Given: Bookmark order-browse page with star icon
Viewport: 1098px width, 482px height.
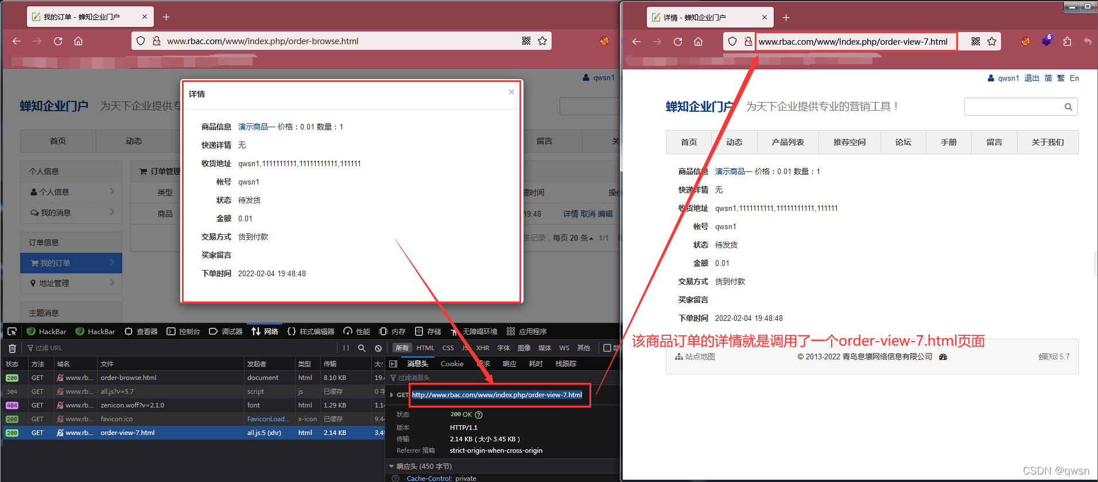Looking at the screenshot, I should pos(542,41).
